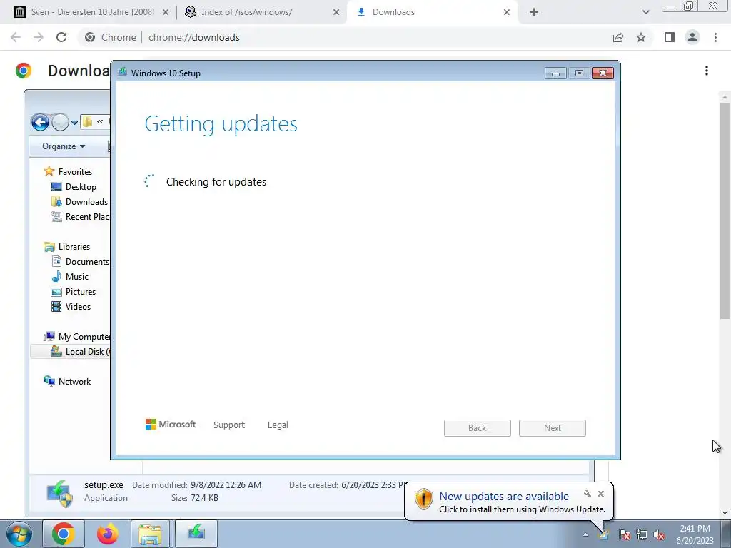Click Windows 10 Setup taskbar icon
731x548 pixels.
point(196,534)
